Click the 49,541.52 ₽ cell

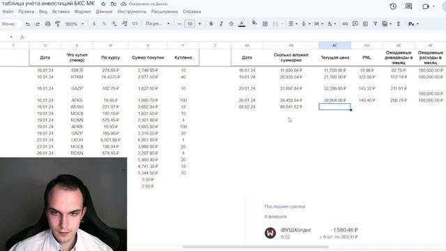(x=291, y=107)
